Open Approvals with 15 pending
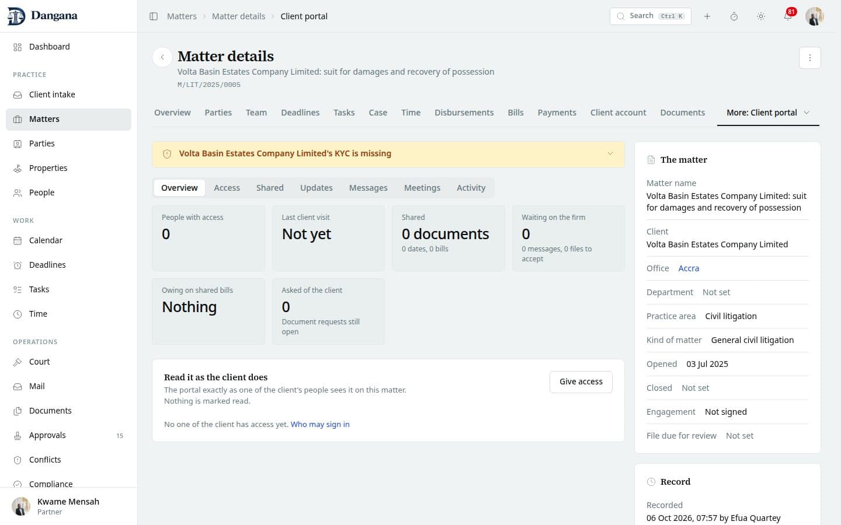This screenshot has height=525, width=841. (68, 435)
